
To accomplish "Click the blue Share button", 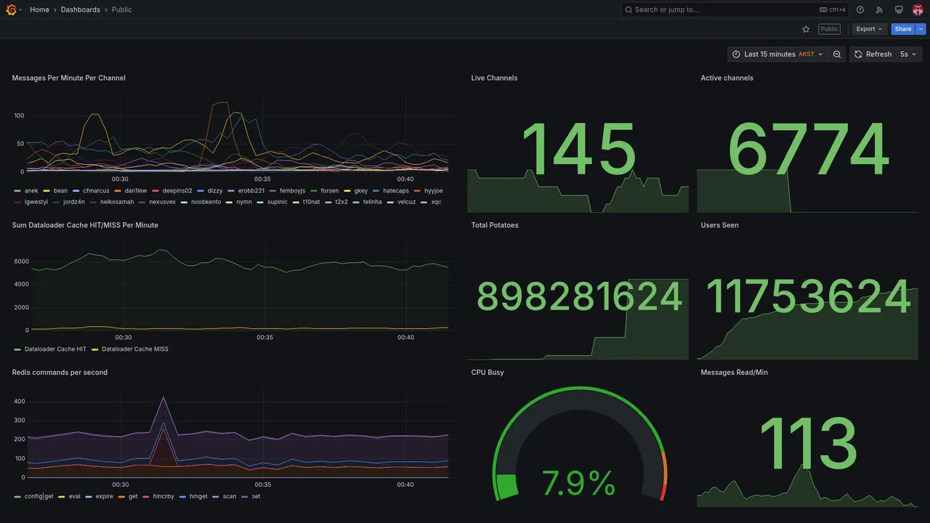I will (x=903, y=29).
